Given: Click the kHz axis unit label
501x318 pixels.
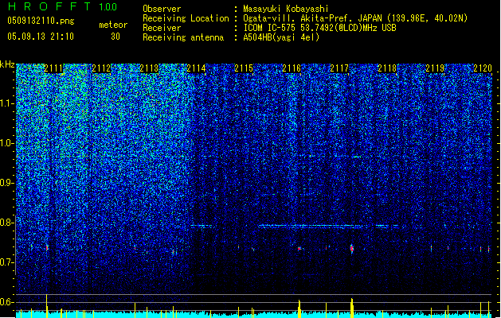Looking at the screenshot, I should (7, 64).
